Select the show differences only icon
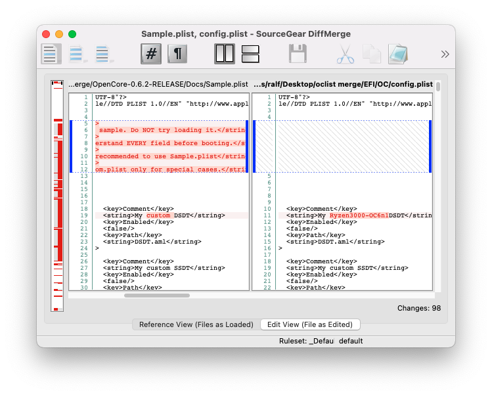 pyautogui.click(x=78, y=54)
